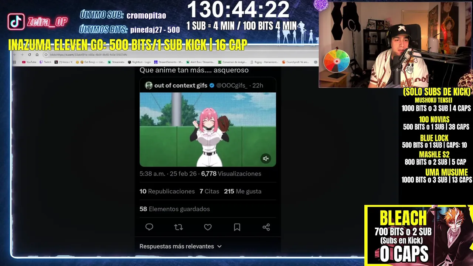Click the Que anime tan más asqueroso text
The width and height of the screenshot is (473, 266).
click(x=194, y=70)
